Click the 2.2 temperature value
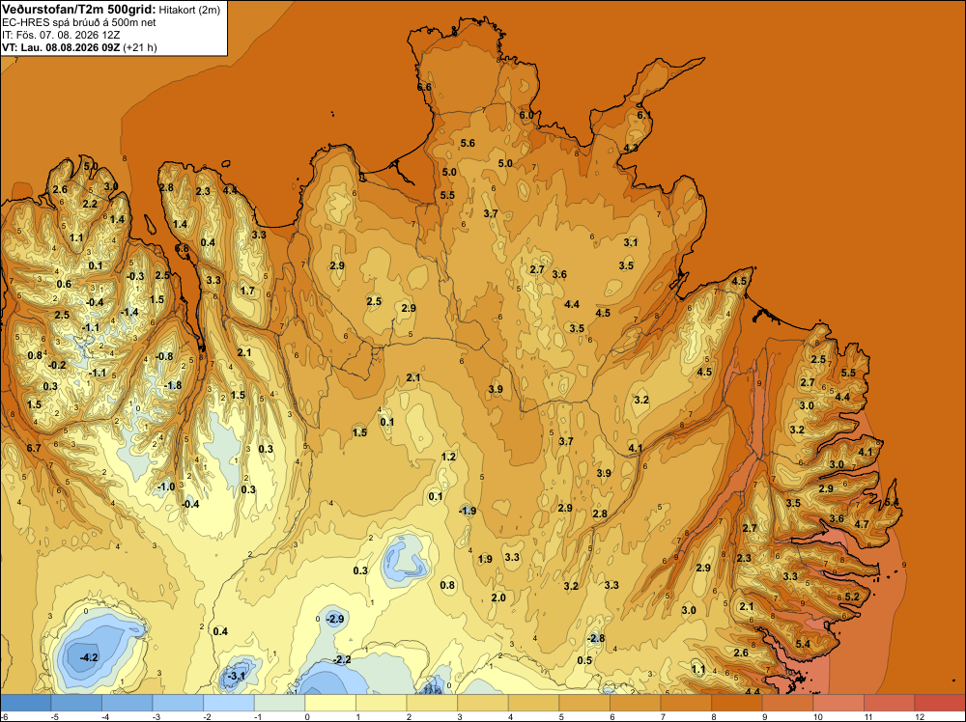The height and width of the screenshot is (722, 966). tap(89, 204)
